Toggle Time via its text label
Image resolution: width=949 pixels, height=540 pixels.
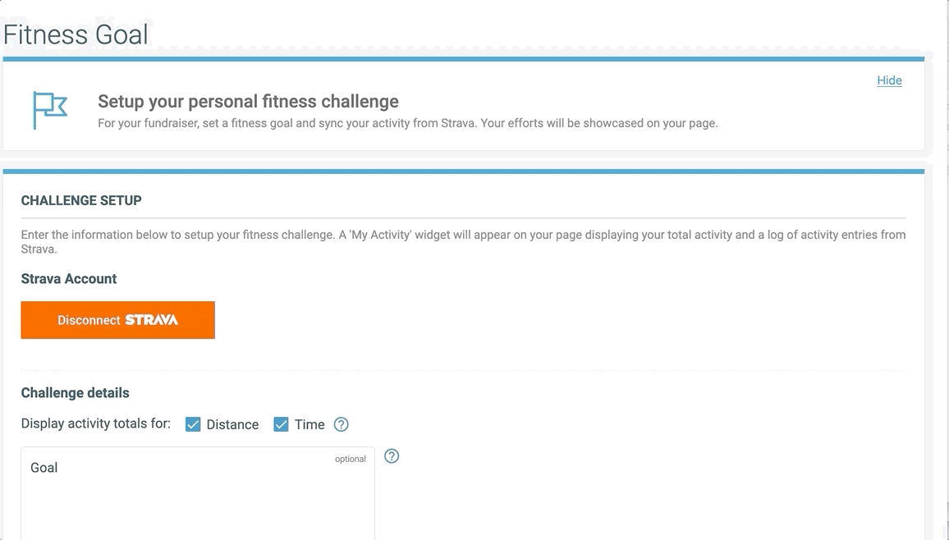pos(309,424)
